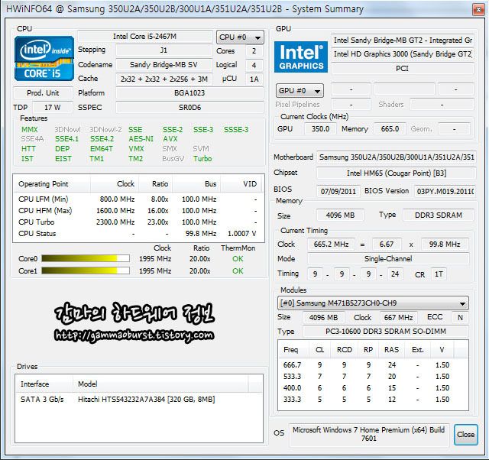
Task: Click the Turbo feature label
Action: [x=202, y=158]
